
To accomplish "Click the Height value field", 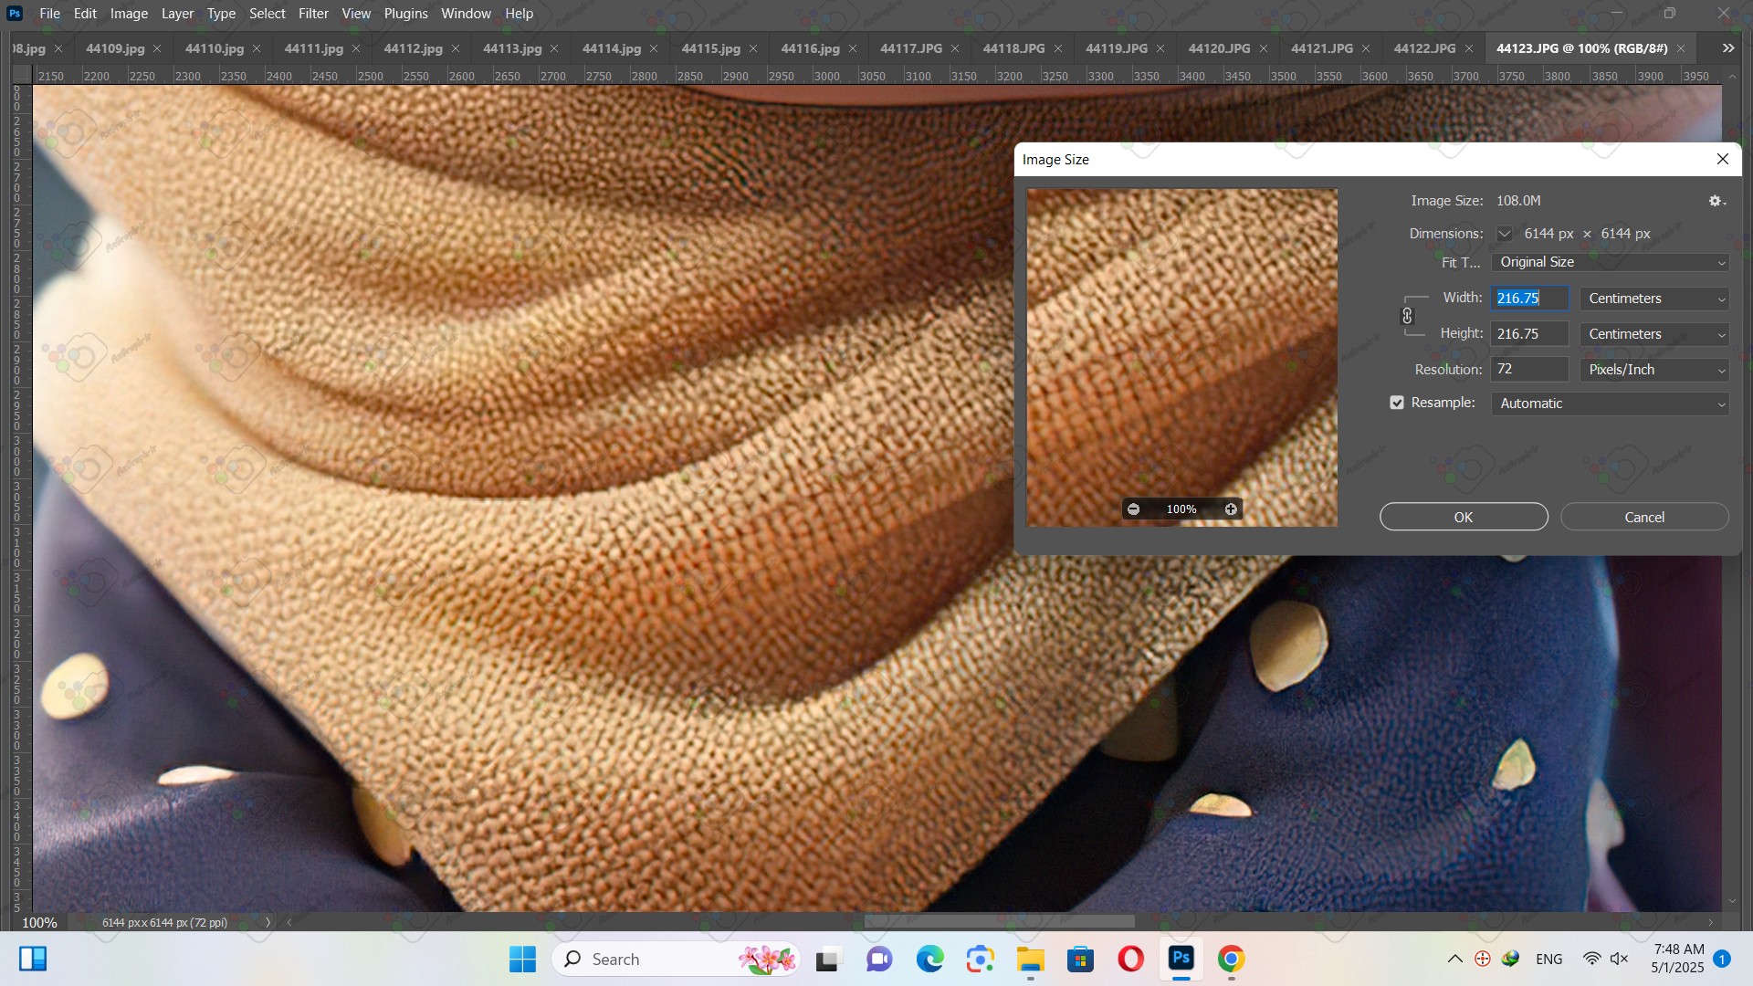I will pos(1529,334).
